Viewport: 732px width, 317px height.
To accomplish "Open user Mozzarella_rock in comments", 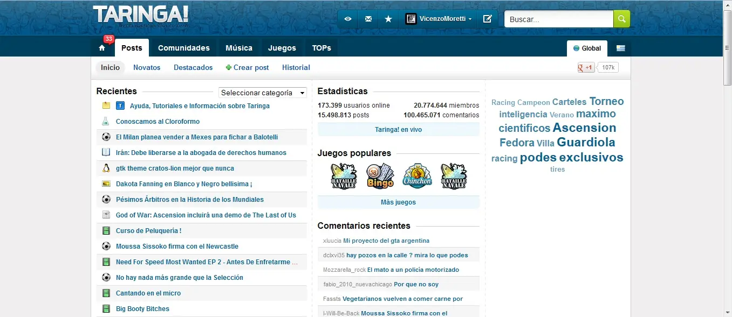I will point(345,270).
